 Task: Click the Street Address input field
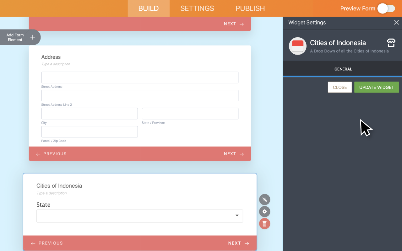[x=139, y=77]
